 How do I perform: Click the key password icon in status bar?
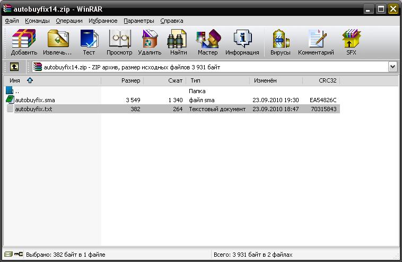[x=19, y=254]
